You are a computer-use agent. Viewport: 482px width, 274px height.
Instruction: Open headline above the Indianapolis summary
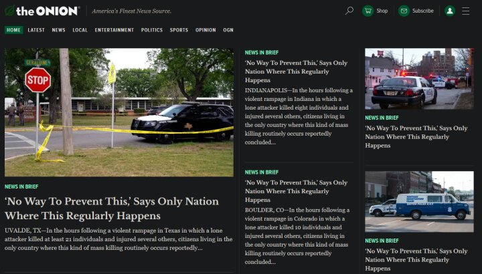tap(296, 72)
